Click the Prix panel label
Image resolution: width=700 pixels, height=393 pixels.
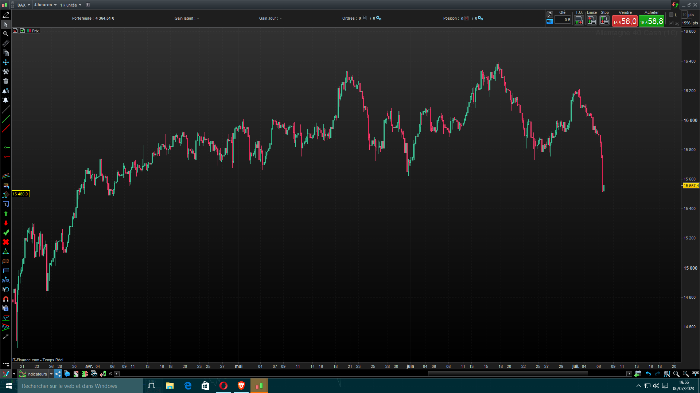[35, 31]
